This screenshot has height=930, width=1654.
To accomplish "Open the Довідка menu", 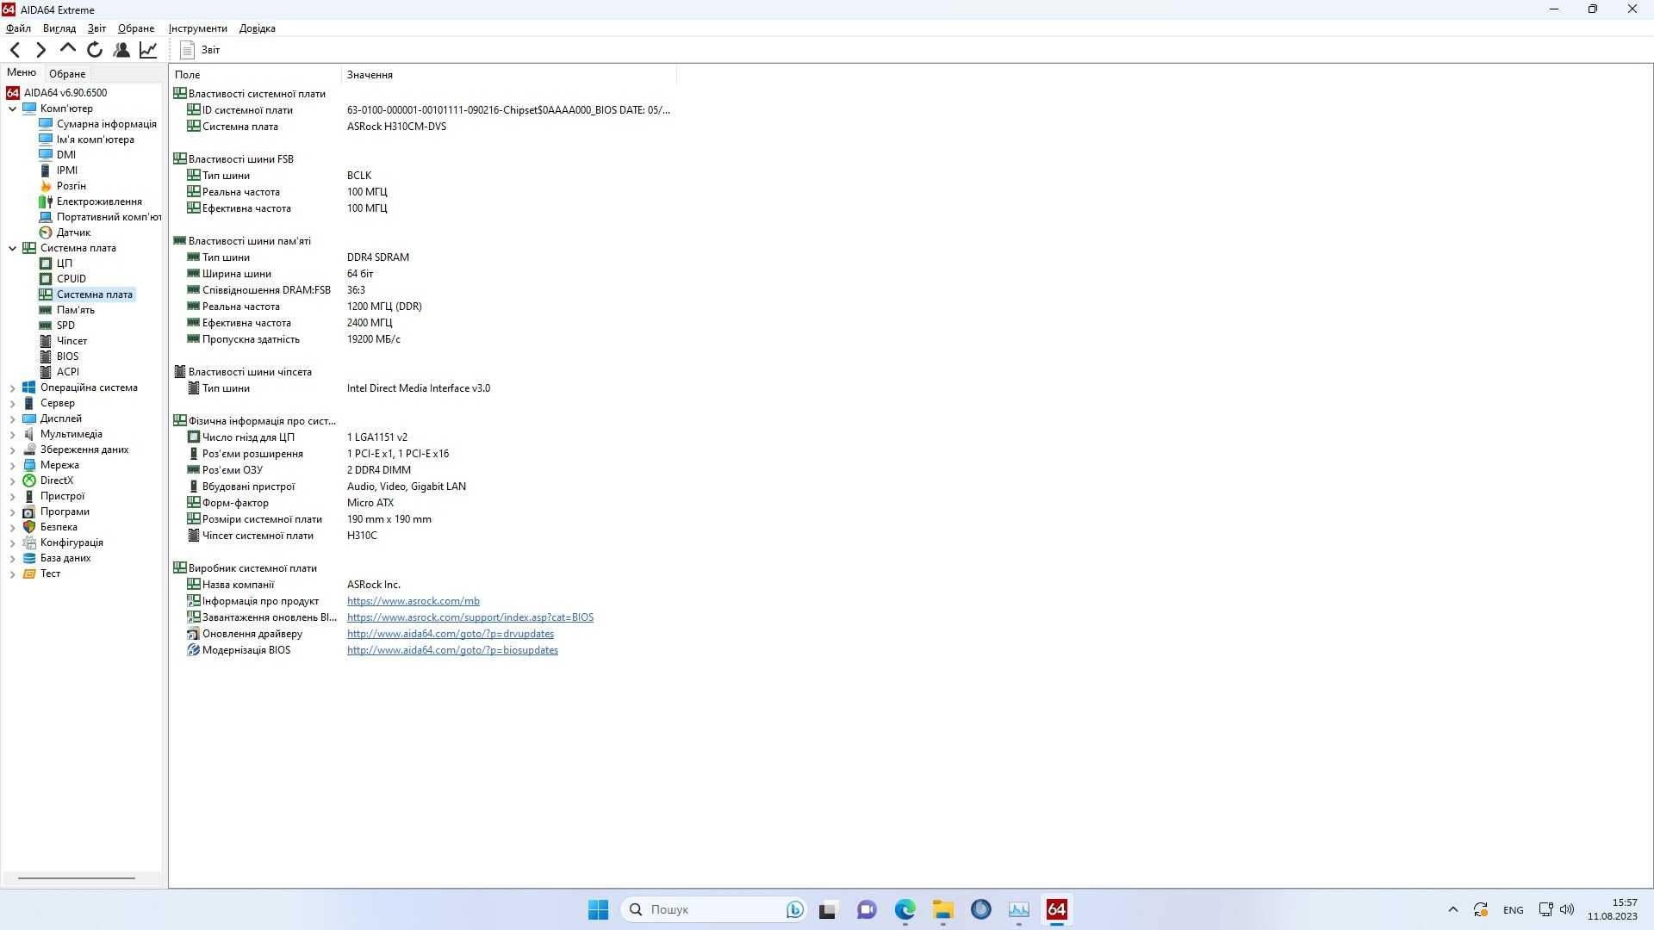I will tap(258, 28).
